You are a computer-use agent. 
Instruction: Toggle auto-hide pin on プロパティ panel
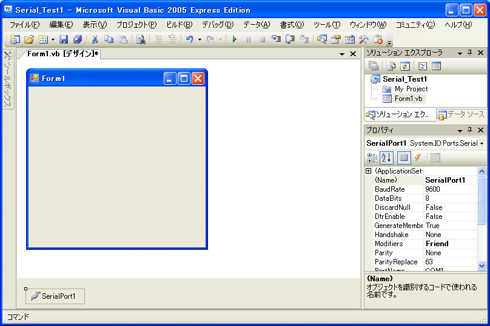click(x=470, y=130)
